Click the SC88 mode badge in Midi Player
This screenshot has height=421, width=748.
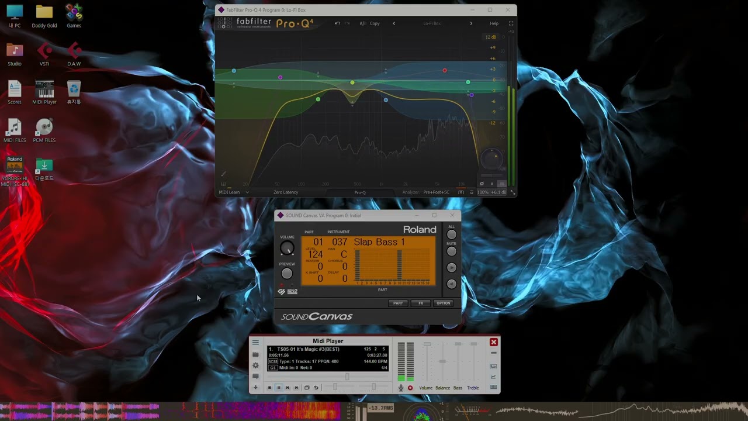273,362
